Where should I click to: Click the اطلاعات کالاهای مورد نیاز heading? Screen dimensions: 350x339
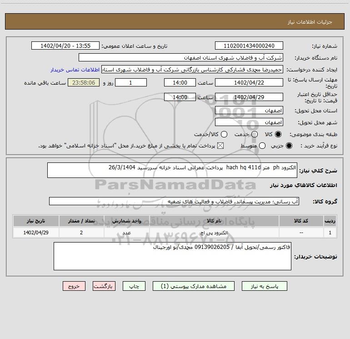[x=303, y=185]
